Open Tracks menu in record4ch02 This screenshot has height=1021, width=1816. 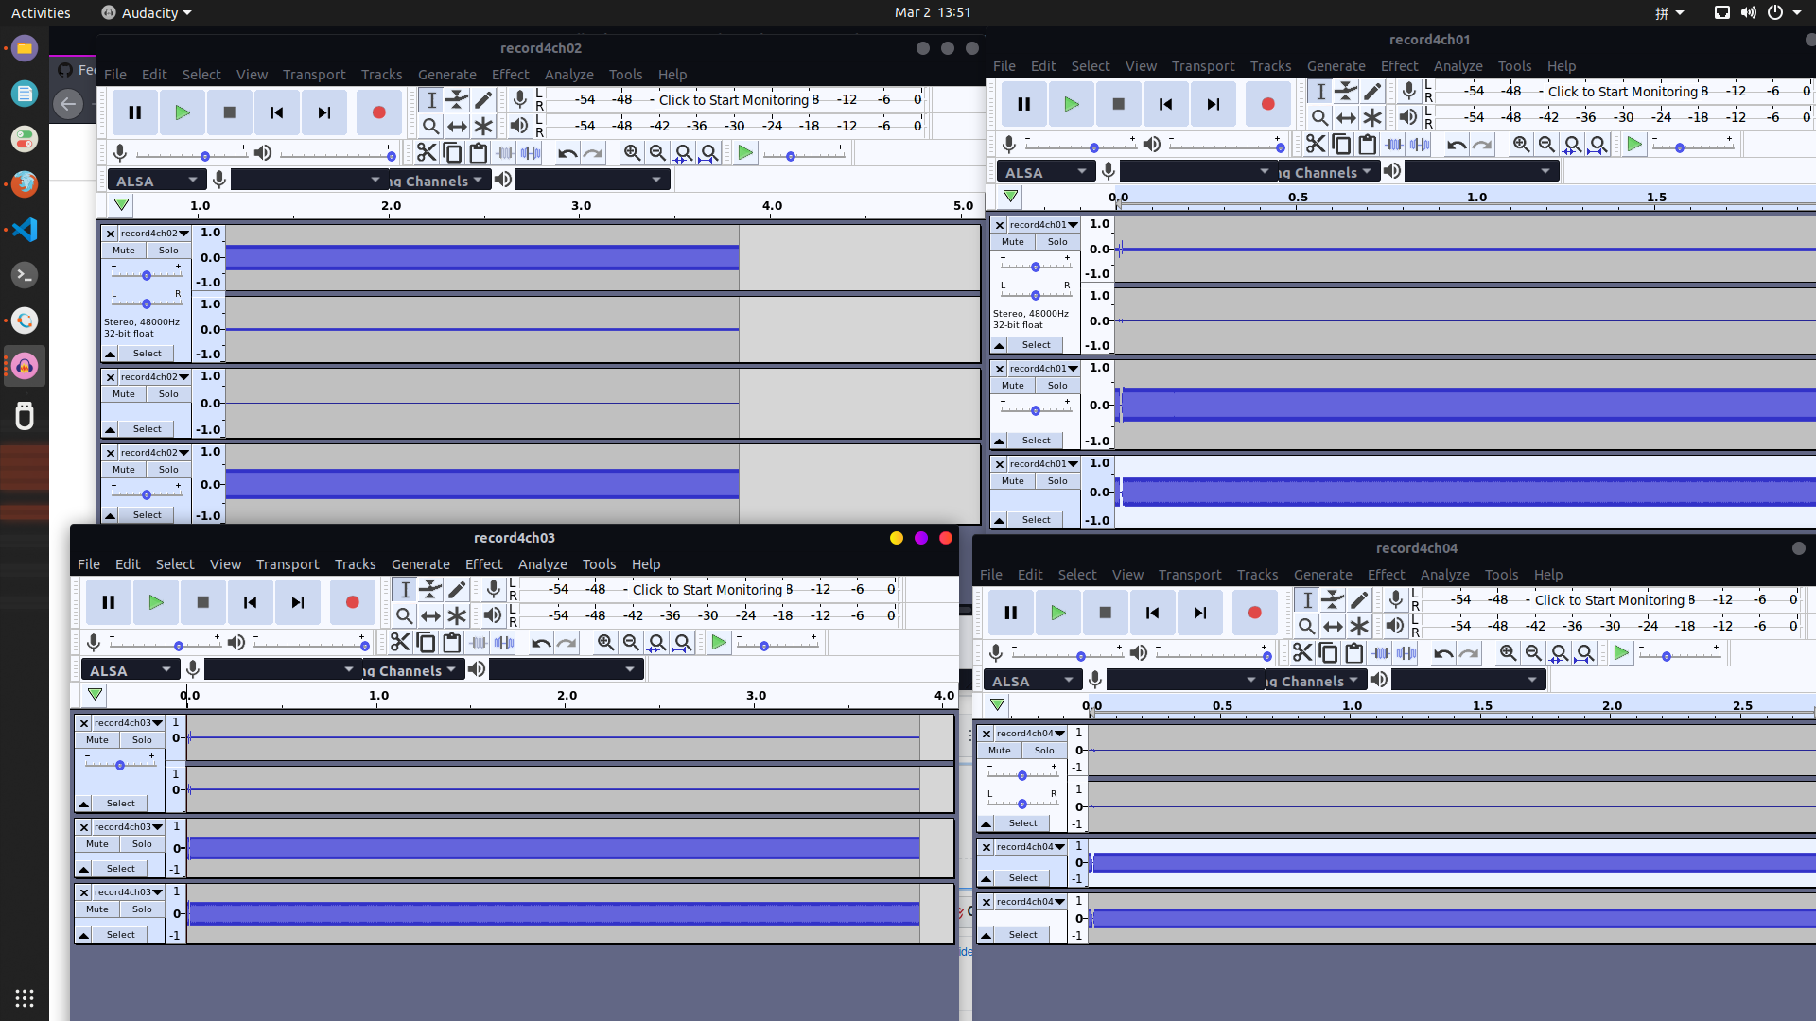381,75
